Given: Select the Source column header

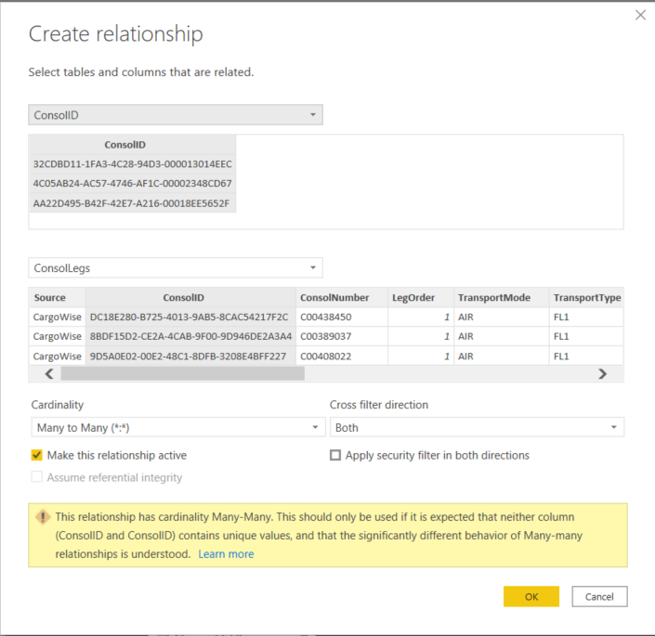Looking at the screenshot, I should click(x=58, y=297).
